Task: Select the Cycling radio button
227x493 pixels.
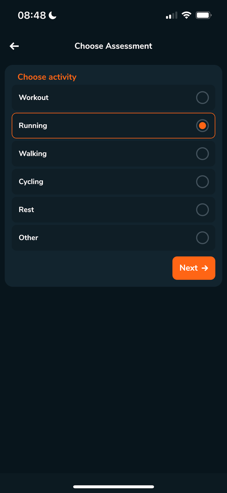Action: [202, 181]
